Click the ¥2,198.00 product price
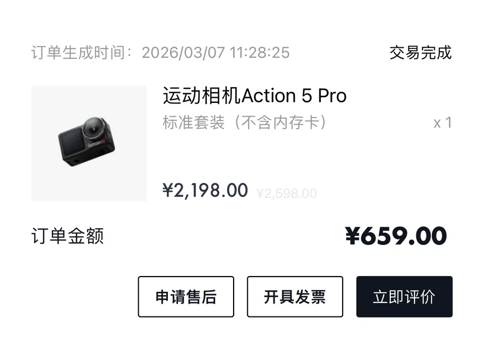 [x=206, y=191]
